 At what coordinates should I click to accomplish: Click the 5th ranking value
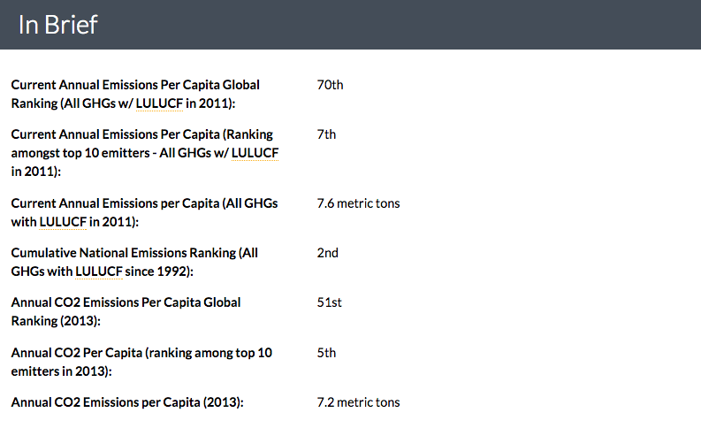(x=326, y=353)
